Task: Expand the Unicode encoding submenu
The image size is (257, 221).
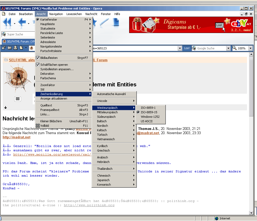Action: pyautogui.click(x=114, y=101)
